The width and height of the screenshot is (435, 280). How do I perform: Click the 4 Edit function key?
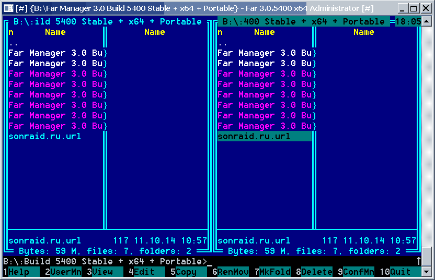147,272
